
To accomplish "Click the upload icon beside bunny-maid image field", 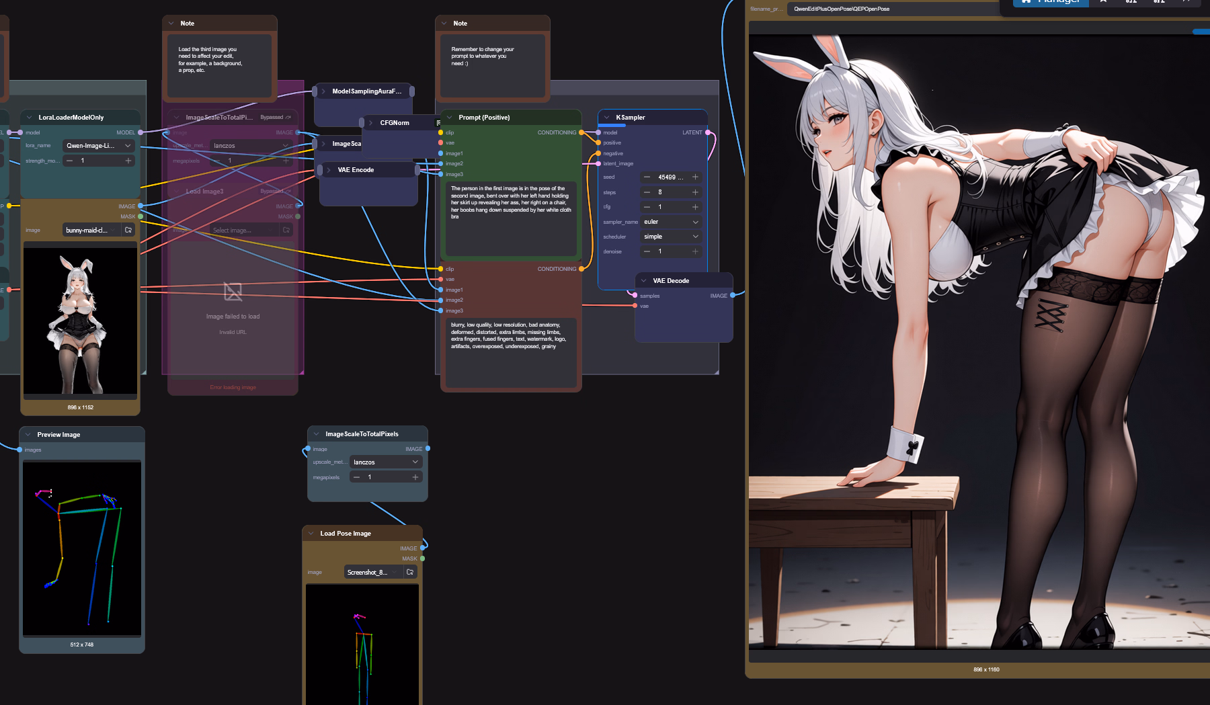I will click(128, 230).
